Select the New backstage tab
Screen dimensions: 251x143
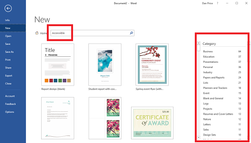coord(13,28)
